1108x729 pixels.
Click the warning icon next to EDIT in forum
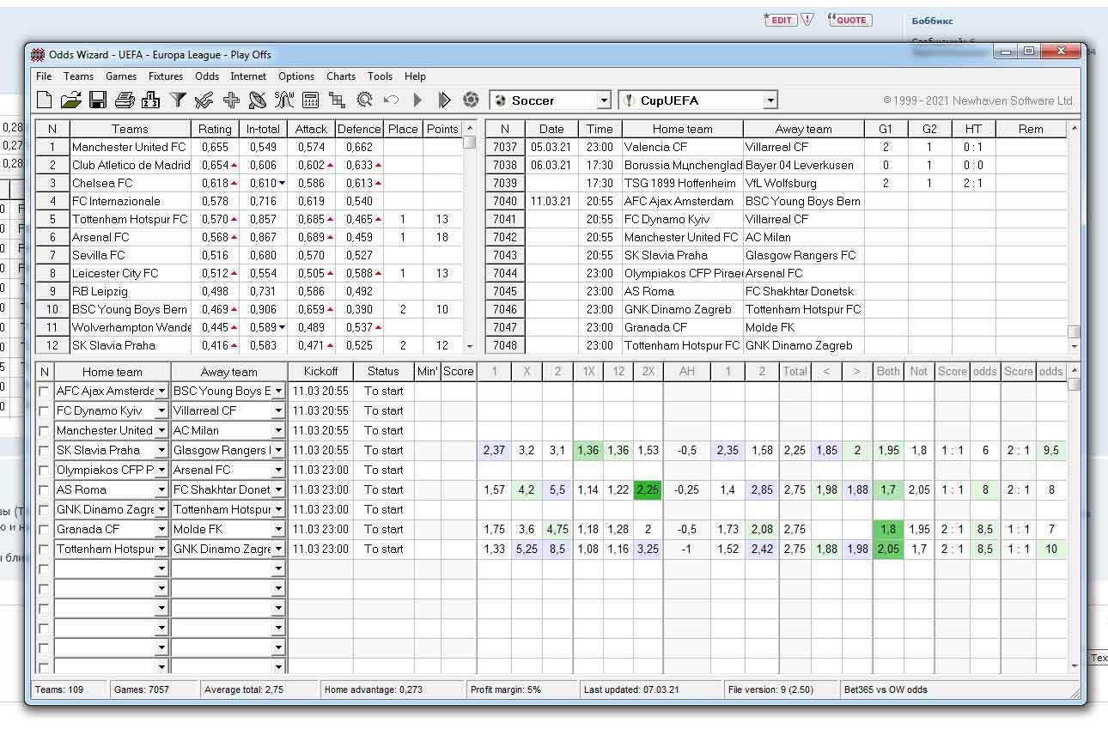pyautogui.click(x=807, y=20)
